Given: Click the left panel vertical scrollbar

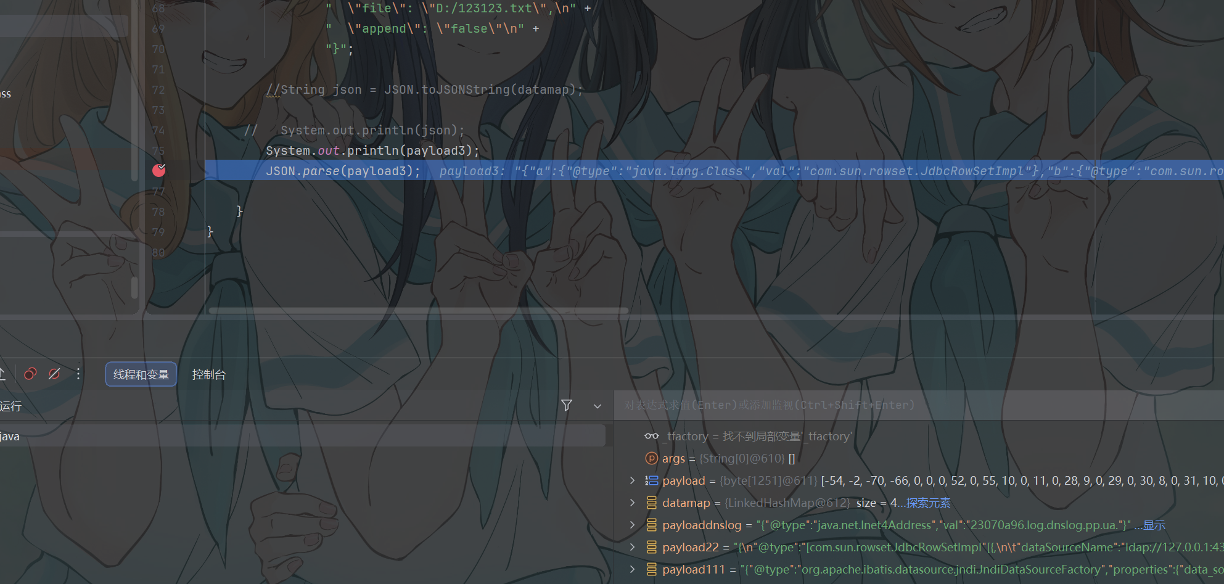Looking at the screenshot, I should [x=134, y=288].
